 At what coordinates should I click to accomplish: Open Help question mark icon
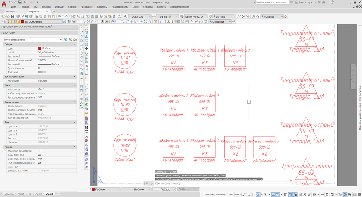120,16
